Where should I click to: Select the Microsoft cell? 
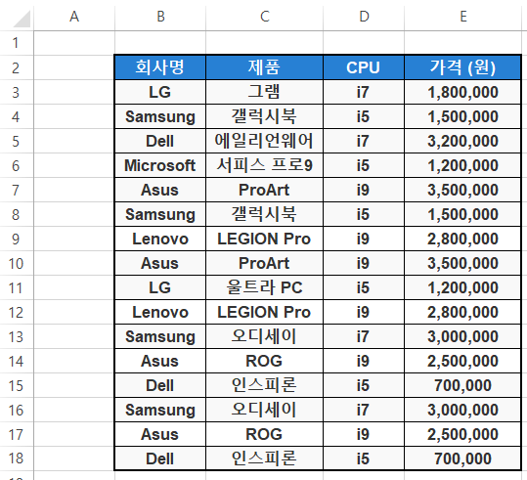pyautogui.click(x=160, y=165)
